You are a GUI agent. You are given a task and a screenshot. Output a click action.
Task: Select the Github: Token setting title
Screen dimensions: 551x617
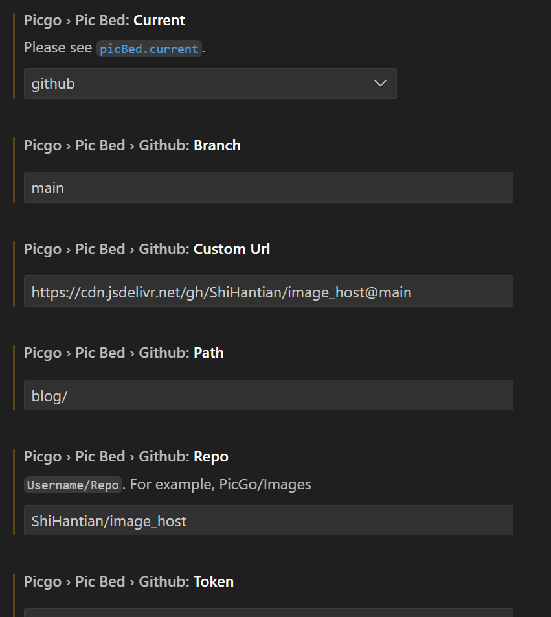(129, 581)
